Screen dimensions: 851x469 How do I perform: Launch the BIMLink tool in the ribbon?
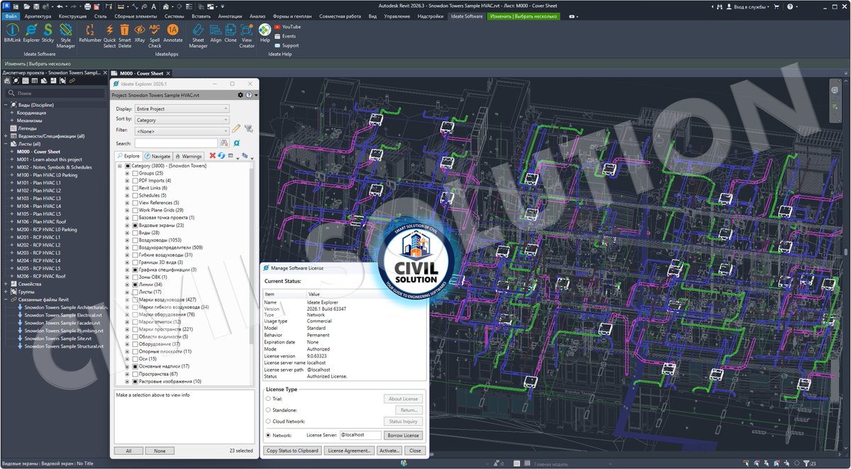[12, 33]
